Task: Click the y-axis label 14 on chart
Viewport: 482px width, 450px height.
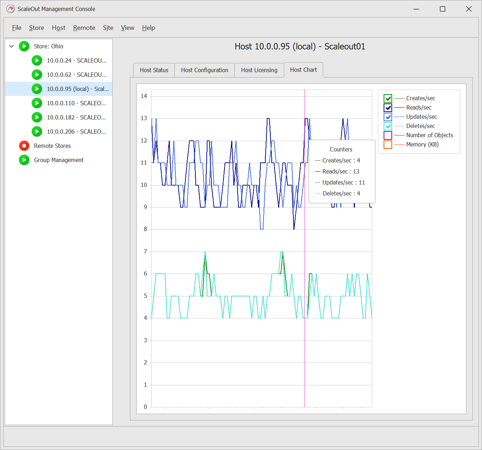Action: pos(144,96)
